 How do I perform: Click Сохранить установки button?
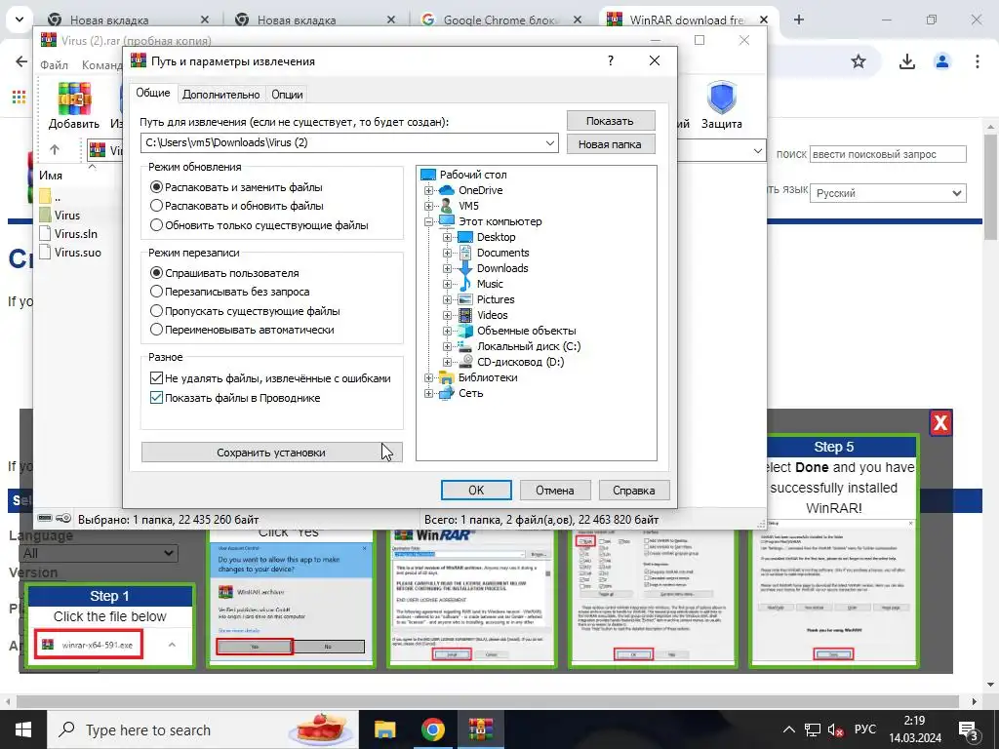(x=271, y=453)
